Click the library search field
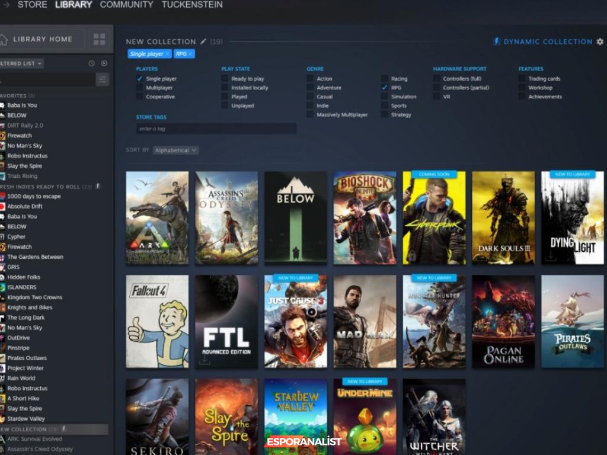The height and width of the screenshot is (455, 607). point(47,80)
